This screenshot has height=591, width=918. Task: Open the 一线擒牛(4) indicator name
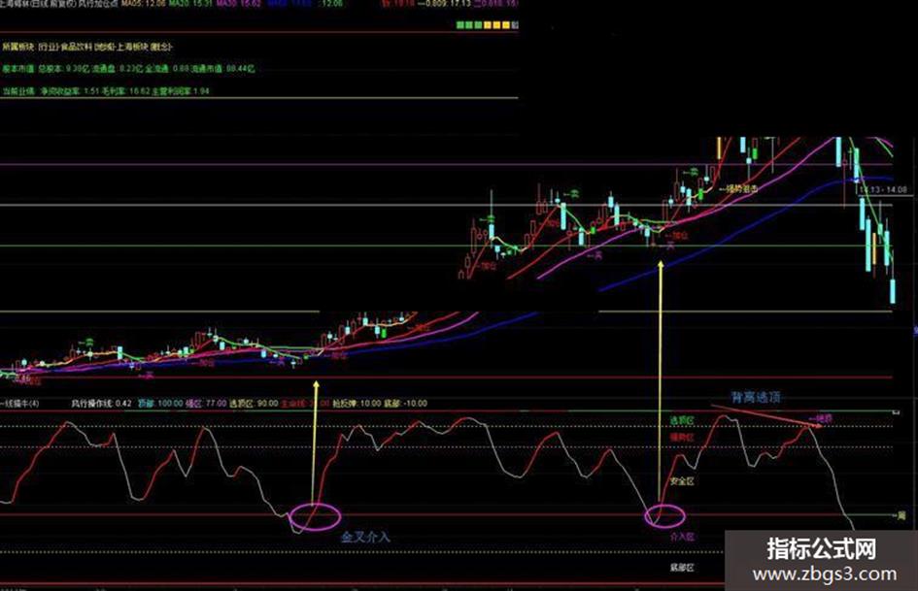click(19, 403)
